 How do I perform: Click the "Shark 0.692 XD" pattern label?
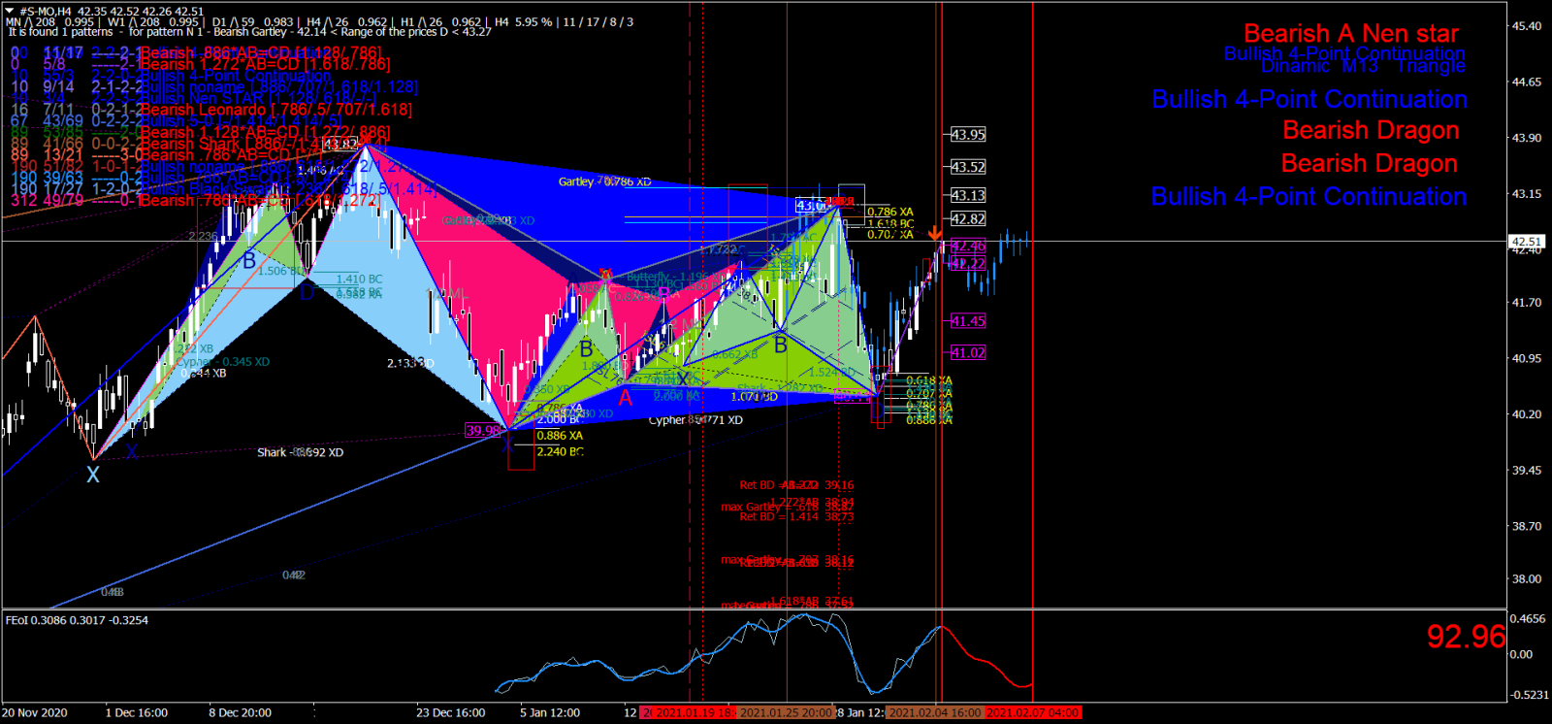click(300, 453)
